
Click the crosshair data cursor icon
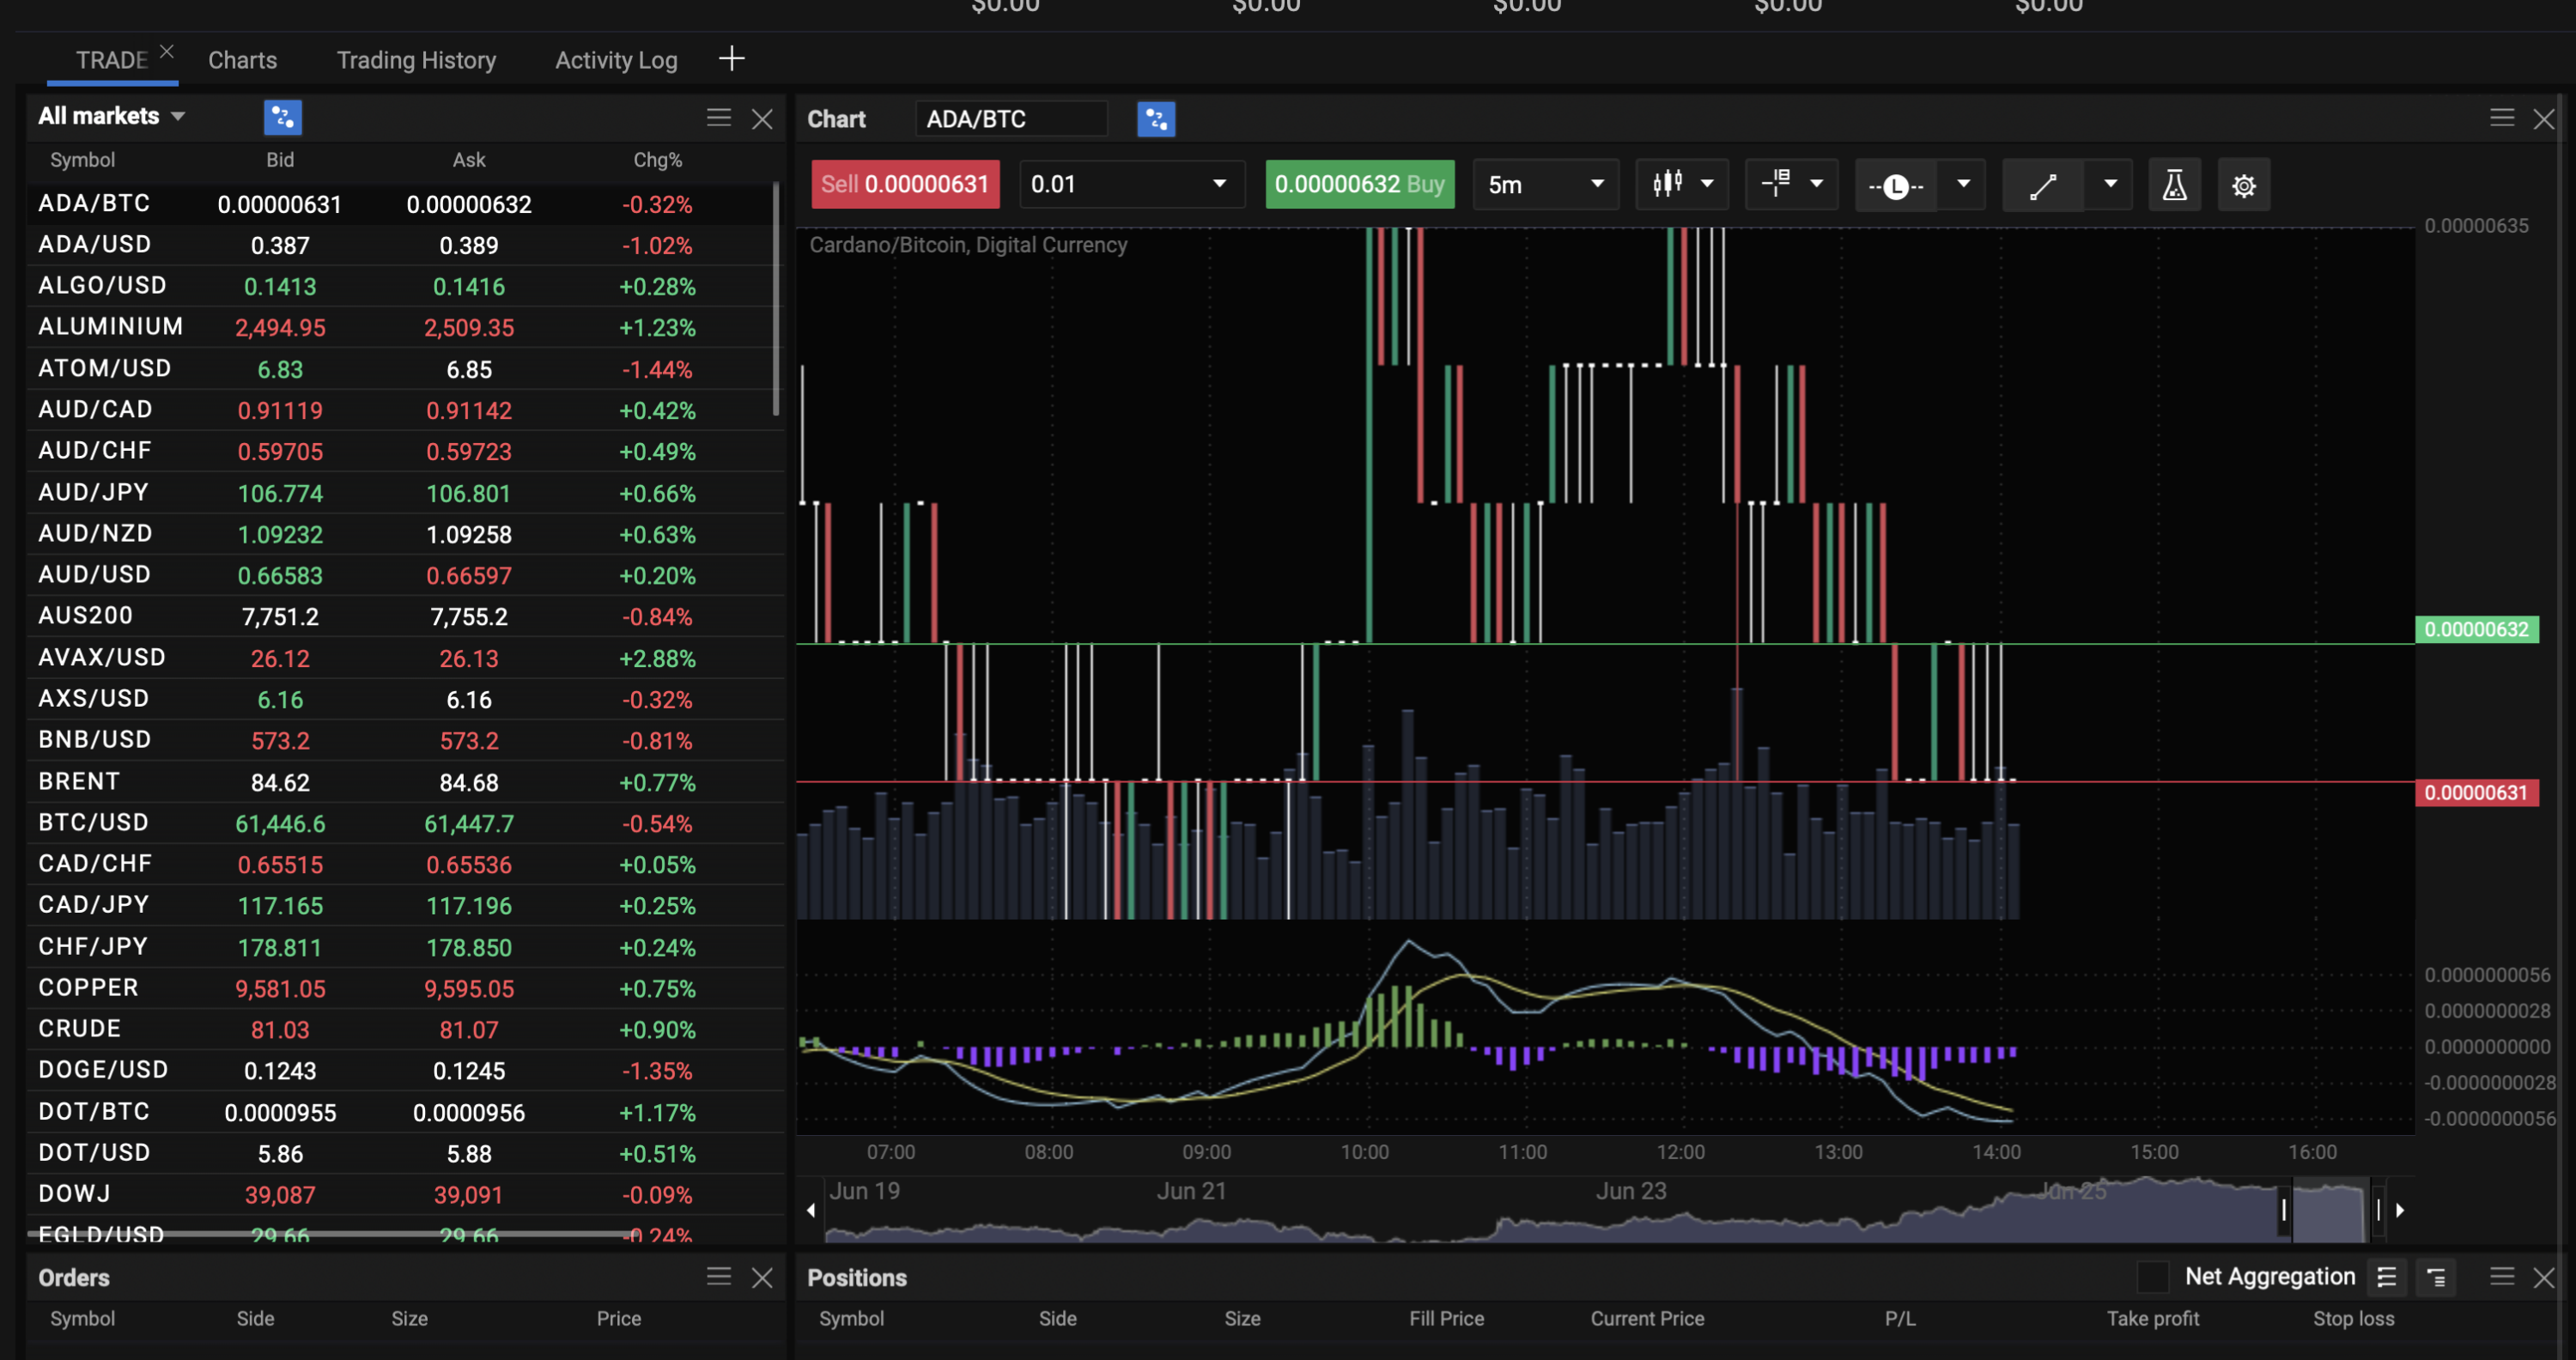[x=1776, y=184]
